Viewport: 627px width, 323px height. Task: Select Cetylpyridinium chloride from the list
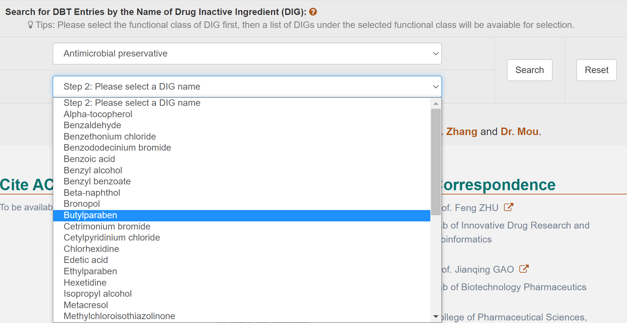pos(112,238)
